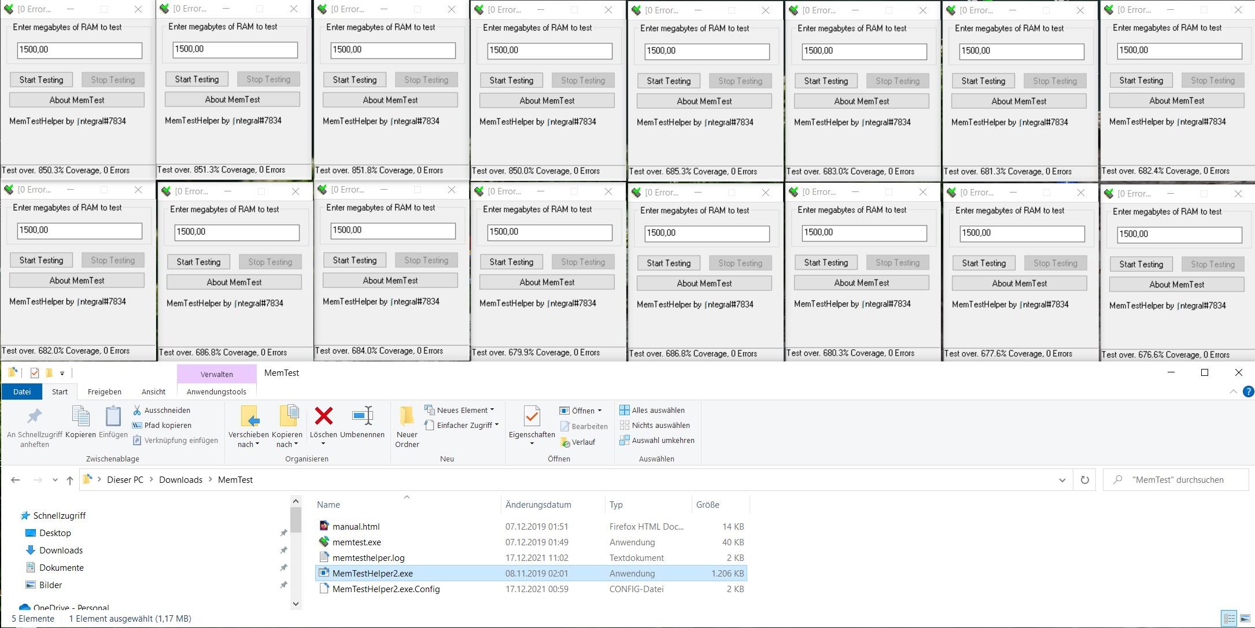
Task: Click Dieser PC in the address breadcrumb
Action: 125,480
